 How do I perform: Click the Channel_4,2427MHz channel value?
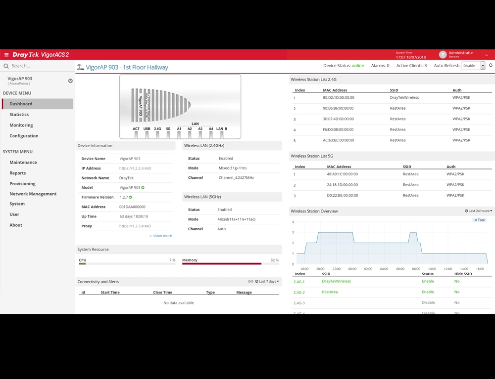(x=236, y=178)
